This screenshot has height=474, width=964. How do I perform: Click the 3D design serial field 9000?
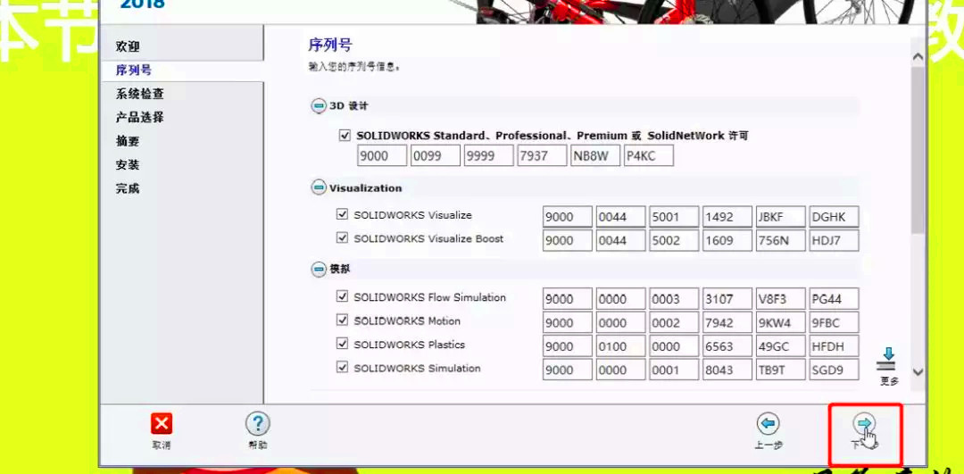pos(382,155)
